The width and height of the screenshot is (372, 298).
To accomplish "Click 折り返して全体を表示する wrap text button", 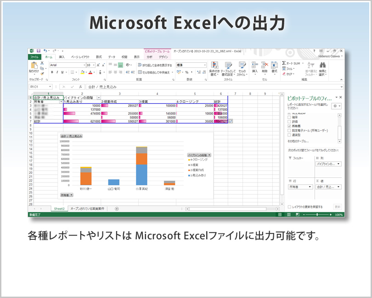I will [x=155, y=65].
